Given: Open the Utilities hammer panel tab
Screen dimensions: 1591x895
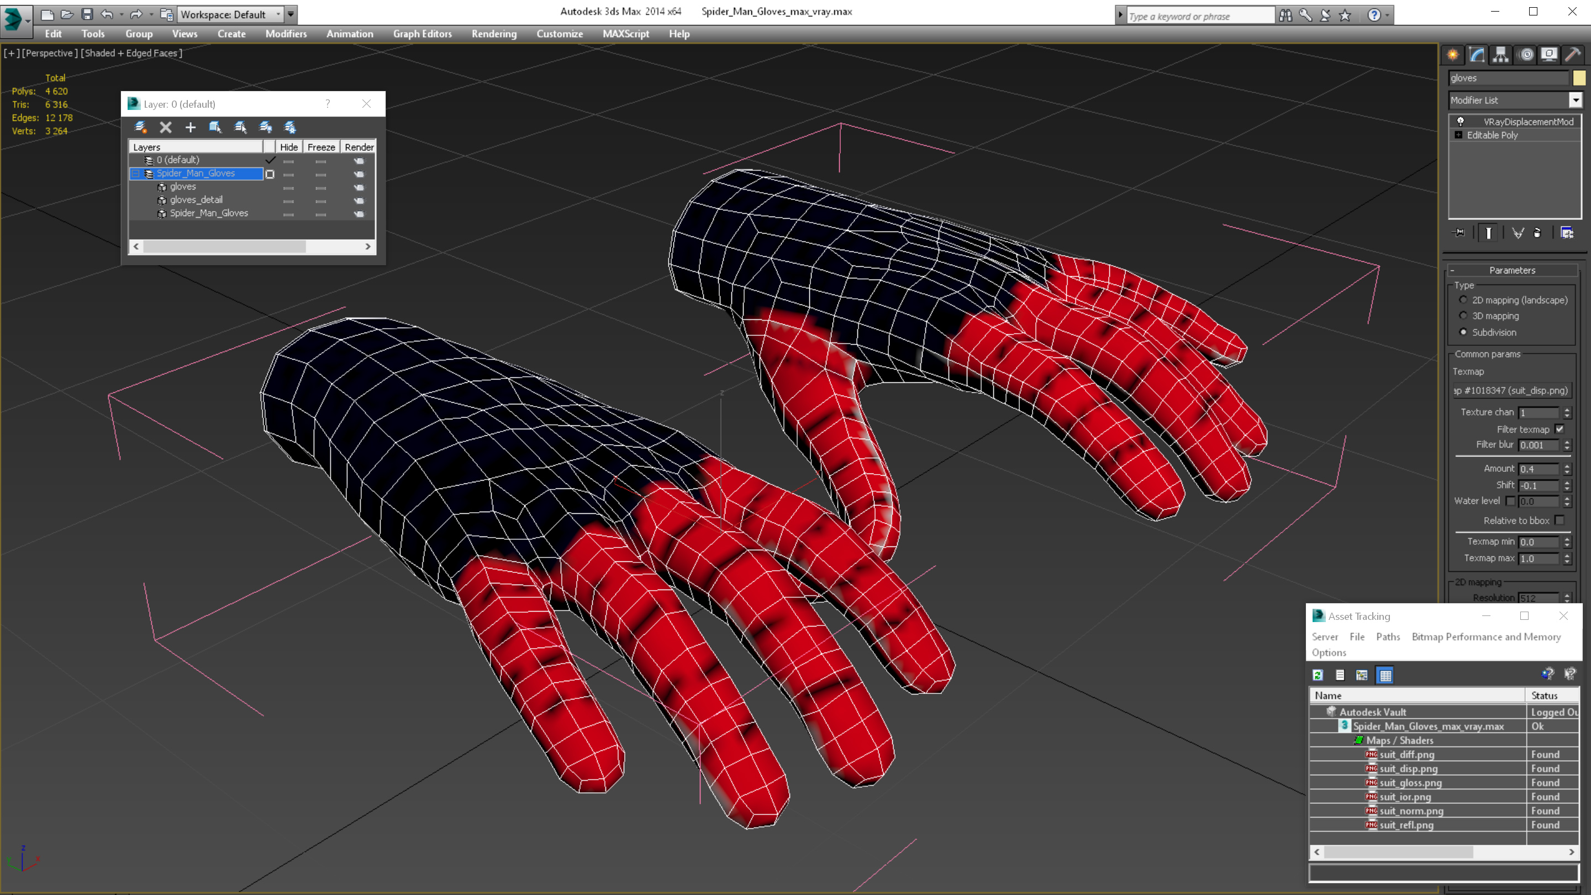Looking at the screenshot, I should click(1574, 55).
